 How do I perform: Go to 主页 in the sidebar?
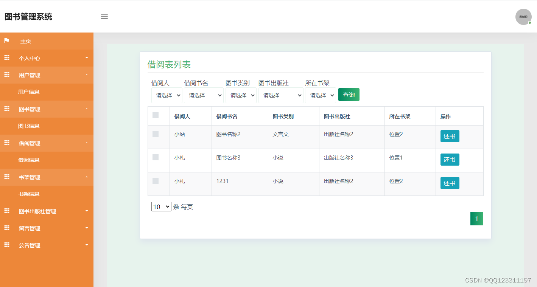pos(26,41)
